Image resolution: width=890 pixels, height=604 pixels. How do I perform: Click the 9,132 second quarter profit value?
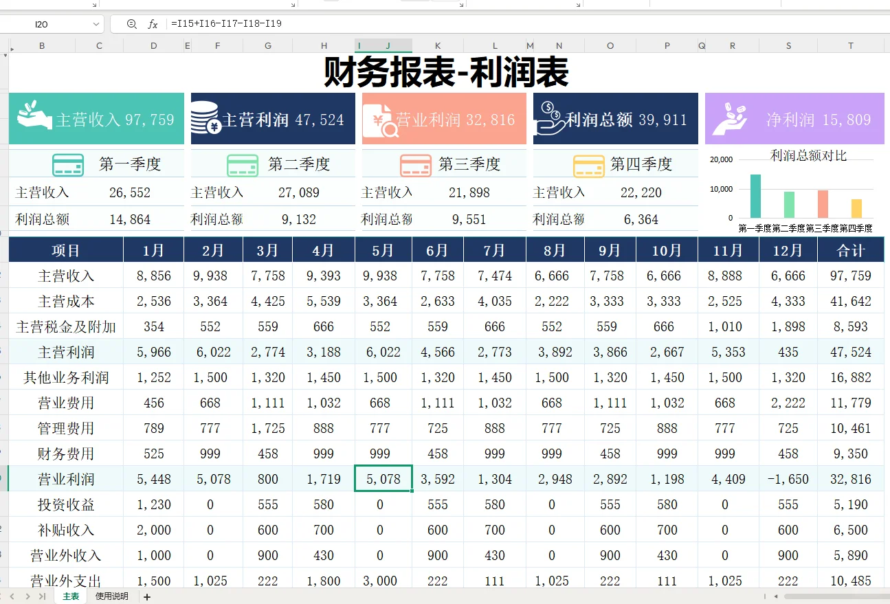[x=299, y=220]
